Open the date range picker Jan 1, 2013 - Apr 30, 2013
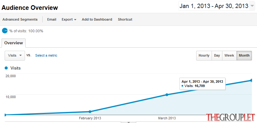257x123 pixels. tap(217, 6)
